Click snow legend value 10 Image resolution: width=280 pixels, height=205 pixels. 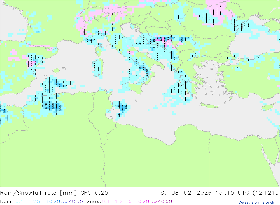pyautogui.click(x=138, y=201)
